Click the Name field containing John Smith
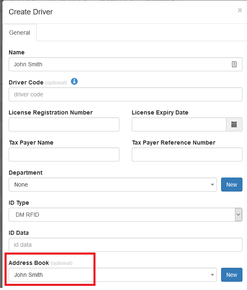 point(119,64)
